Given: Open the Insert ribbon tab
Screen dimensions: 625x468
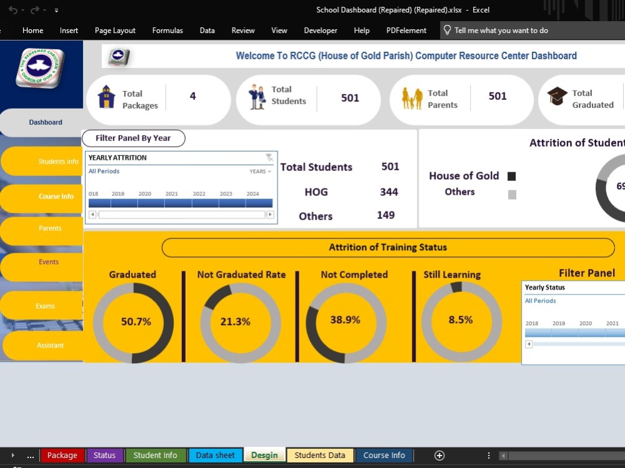Looking at the screenshot, I should coord(69,30).
